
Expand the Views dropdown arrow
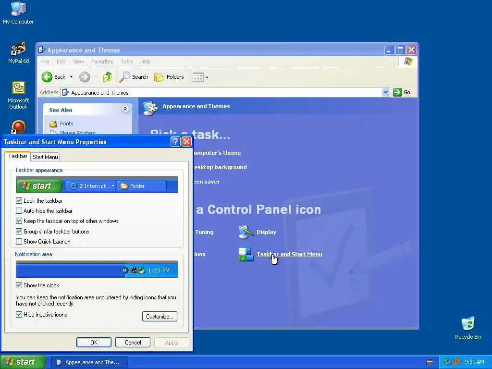tap(207, 77)
